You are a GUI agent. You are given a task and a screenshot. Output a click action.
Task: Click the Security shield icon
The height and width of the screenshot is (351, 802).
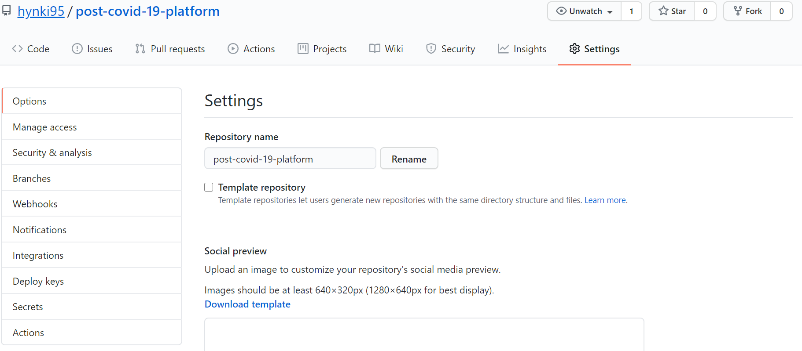point(431,49)
